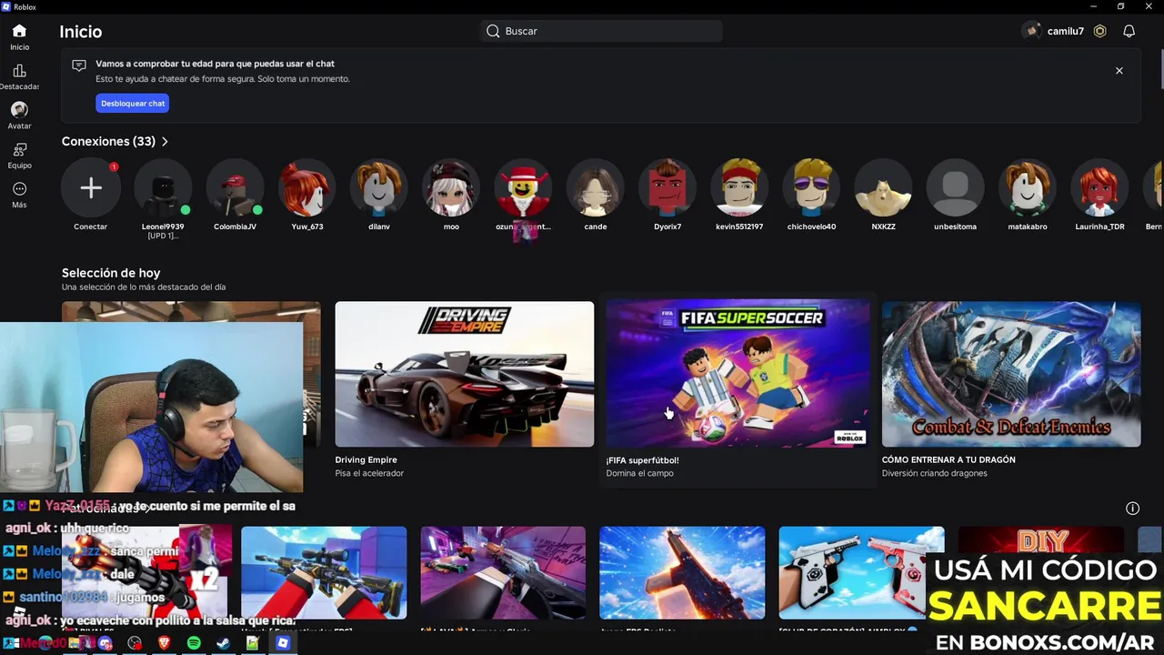The image size is (1164, 655).
Task: Open the FIFA Super Soccer game thumbnail
Action: coord(738,374)
